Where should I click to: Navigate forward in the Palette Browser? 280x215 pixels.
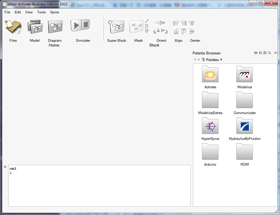(199, 60)
